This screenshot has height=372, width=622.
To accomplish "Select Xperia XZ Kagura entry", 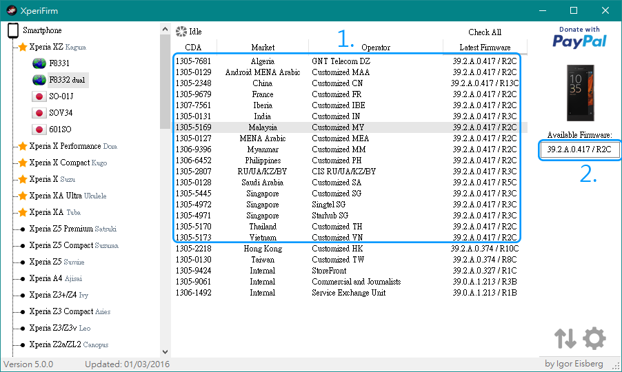I will pyautogui.click(x=57, y=47).
